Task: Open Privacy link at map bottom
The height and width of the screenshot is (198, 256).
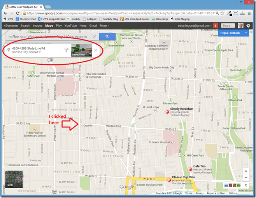Action: click(200, 193)
